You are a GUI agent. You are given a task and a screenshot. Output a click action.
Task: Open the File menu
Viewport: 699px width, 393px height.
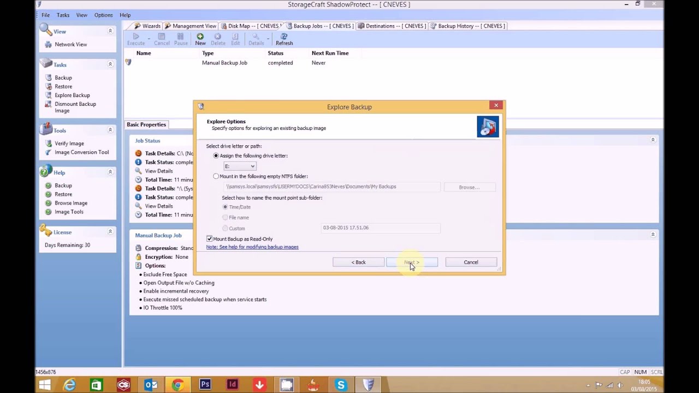coord(46,15)
